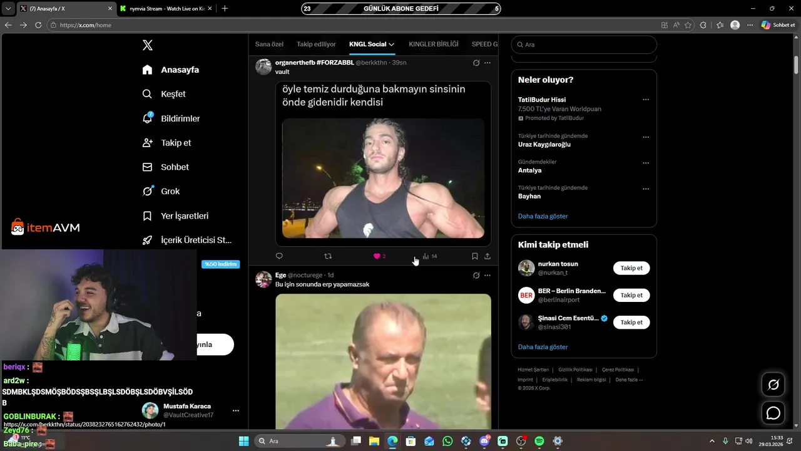Open more options on berkkthn's post
Screen dimensions: 801x451
(487, 63)
